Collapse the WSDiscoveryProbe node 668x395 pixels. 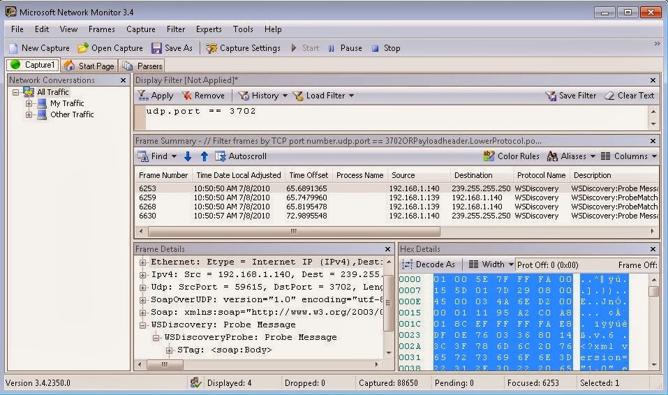point(156,338)
